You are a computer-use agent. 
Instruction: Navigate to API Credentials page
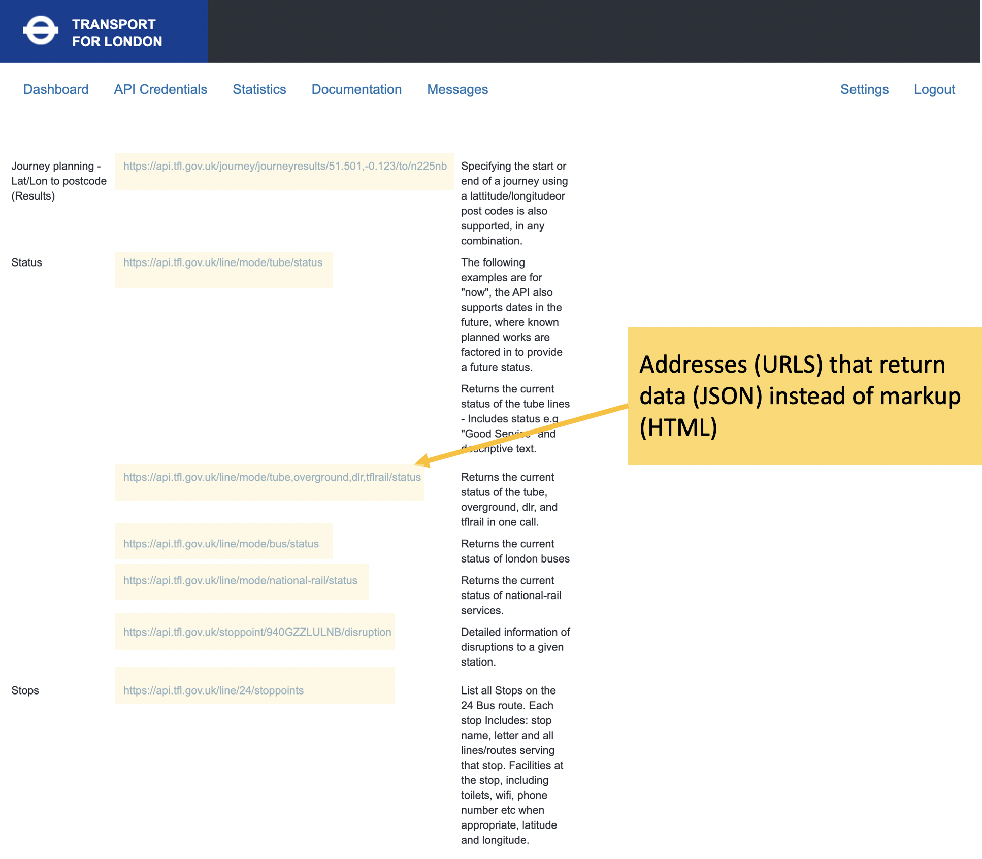[x=160, y=89]
